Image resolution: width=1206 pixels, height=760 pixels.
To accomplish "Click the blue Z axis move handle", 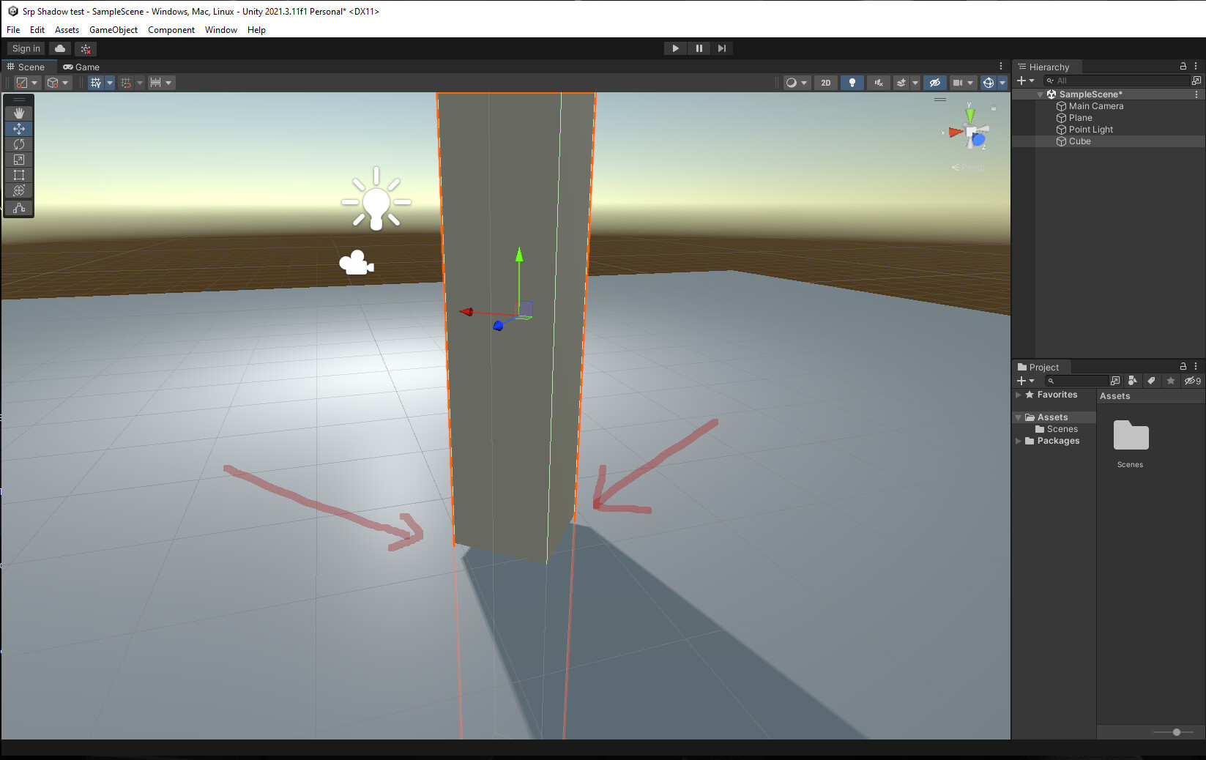I will 499,325.
